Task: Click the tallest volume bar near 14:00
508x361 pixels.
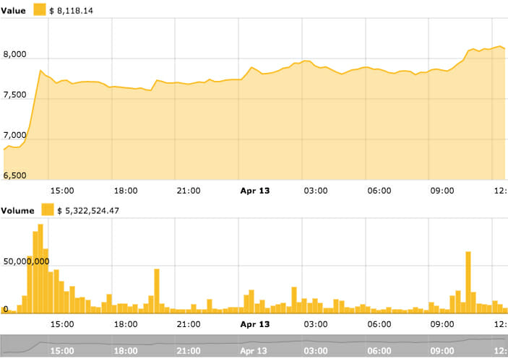Action: (x=40, y=269)
